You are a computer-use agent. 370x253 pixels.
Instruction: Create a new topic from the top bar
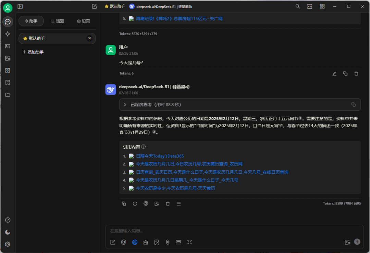tap(95, 6)
